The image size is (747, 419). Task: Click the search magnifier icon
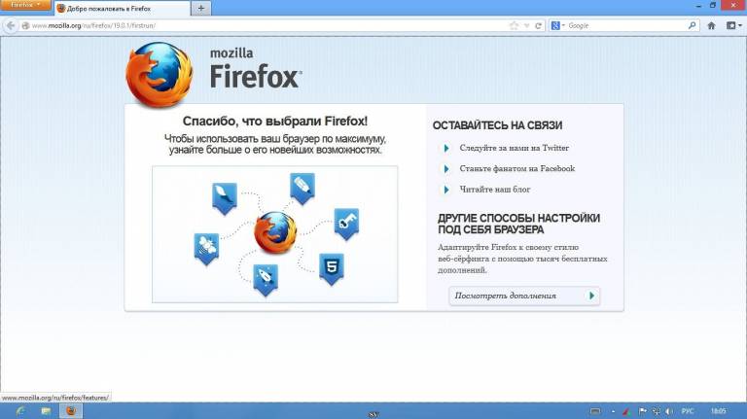pyautogui.click(x=692, y=25)
